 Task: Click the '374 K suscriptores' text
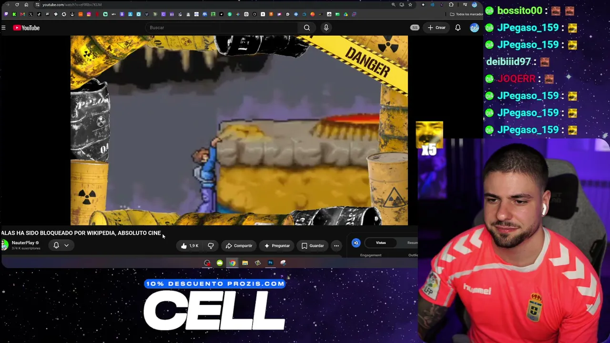point(26,249)
